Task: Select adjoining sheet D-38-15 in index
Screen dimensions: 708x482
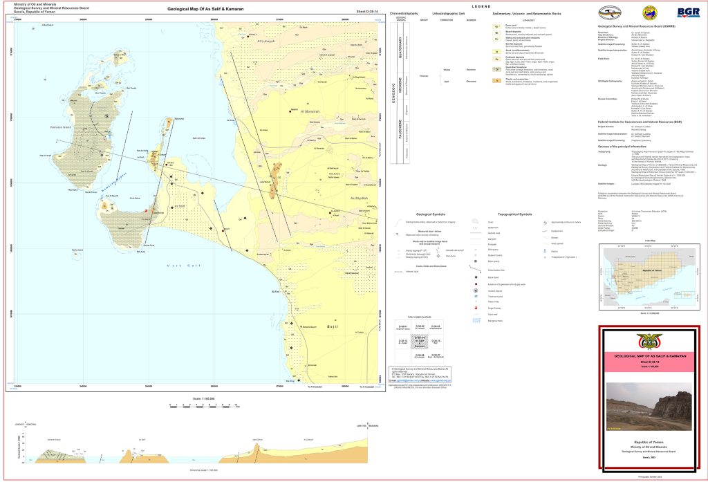Action: pos(436,342)
